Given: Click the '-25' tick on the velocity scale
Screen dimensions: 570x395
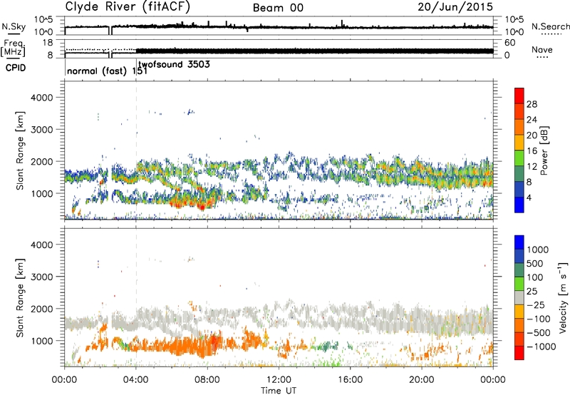Looking at the screenshot, I should [x=536, y=304].
